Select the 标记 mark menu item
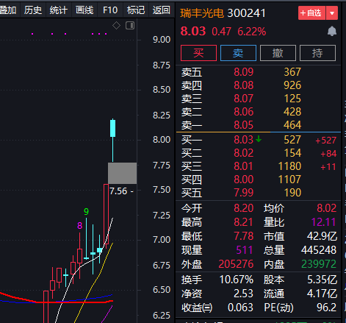 coord(136,10)
